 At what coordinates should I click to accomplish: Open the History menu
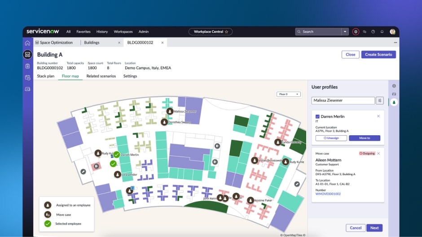click(x=102, y=32)
